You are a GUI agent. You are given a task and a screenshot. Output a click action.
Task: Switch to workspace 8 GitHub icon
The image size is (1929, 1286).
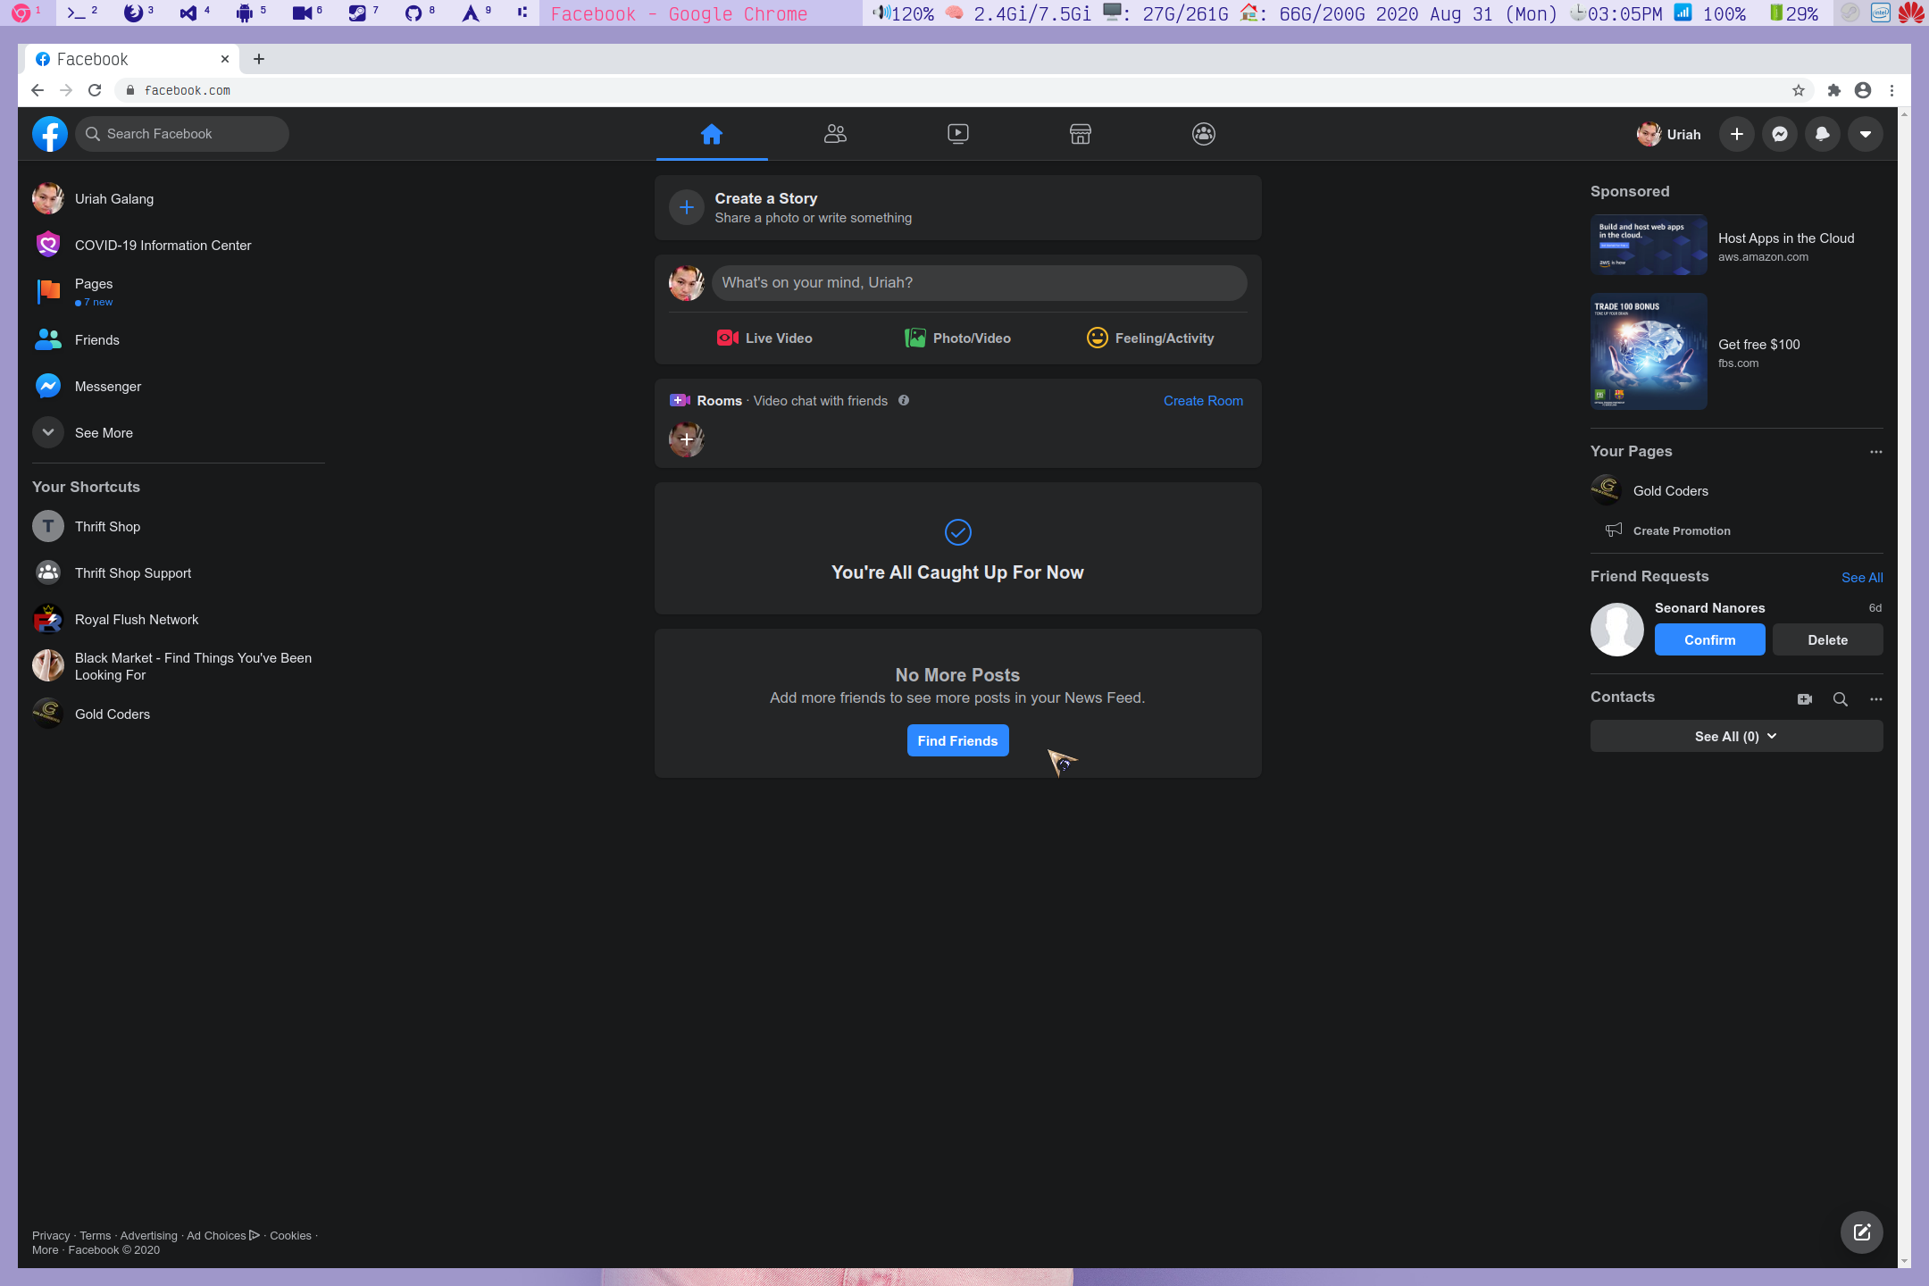coord(419,13)
